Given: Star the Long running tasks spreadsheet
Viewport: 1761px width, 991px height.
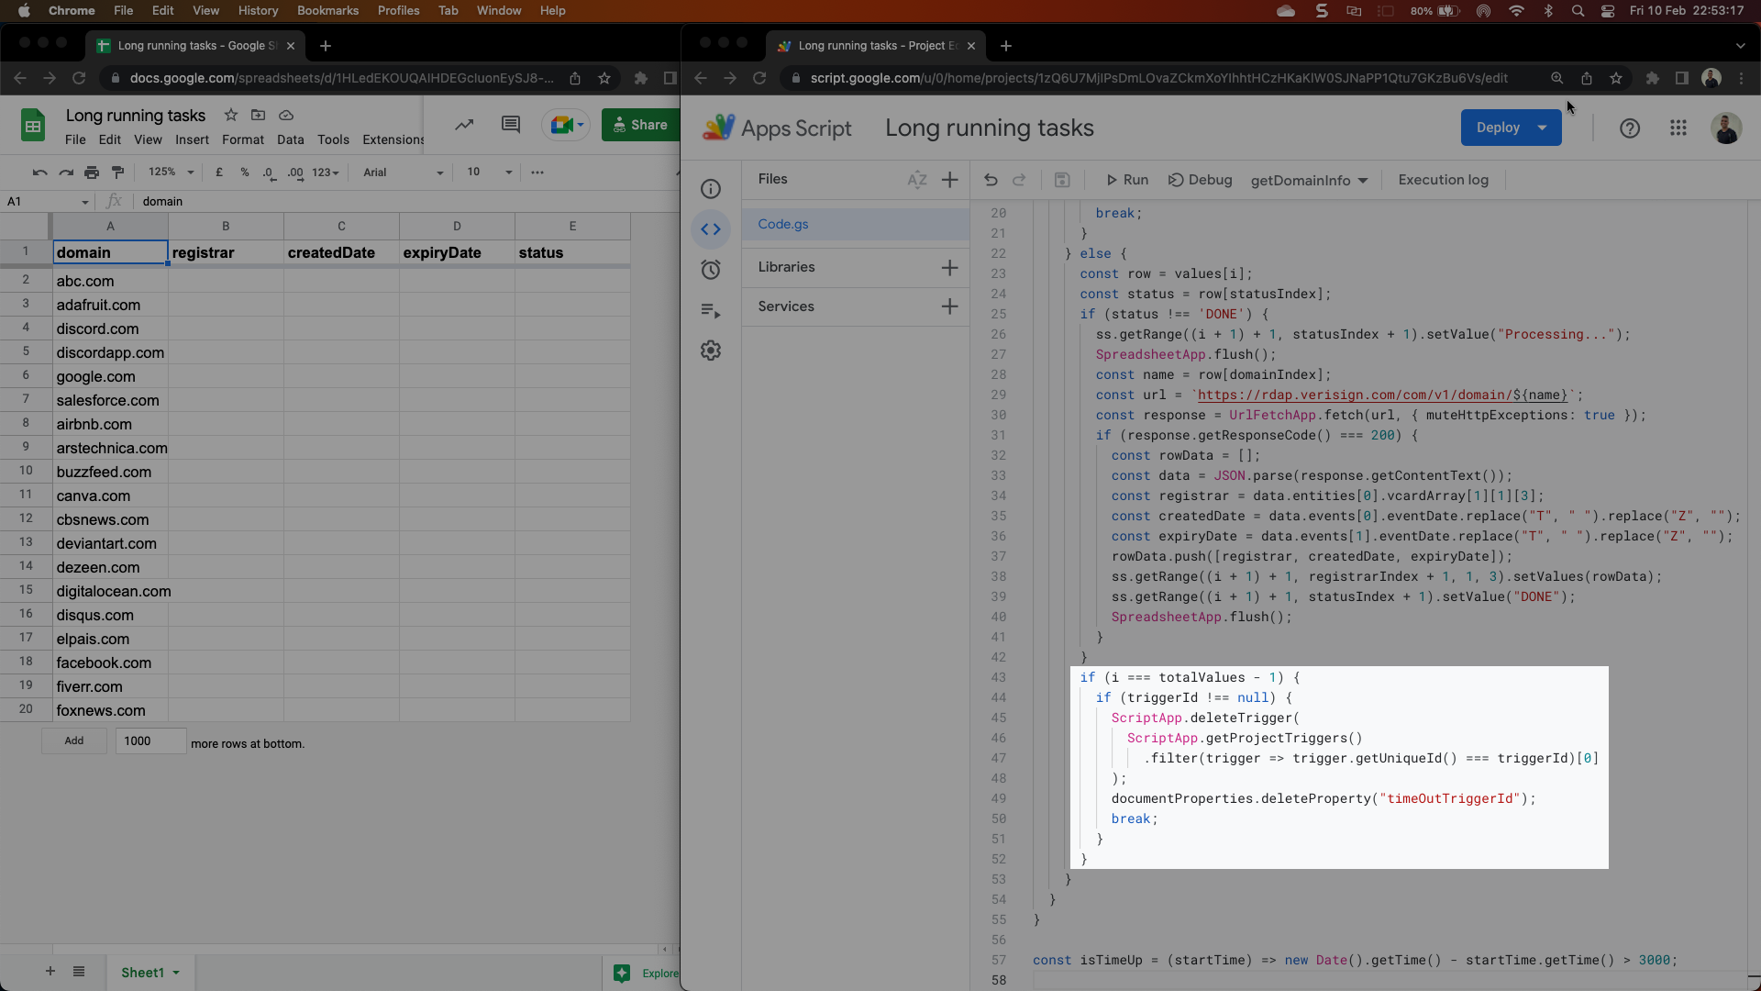Looking at the screenshot, I should point(231,115).
